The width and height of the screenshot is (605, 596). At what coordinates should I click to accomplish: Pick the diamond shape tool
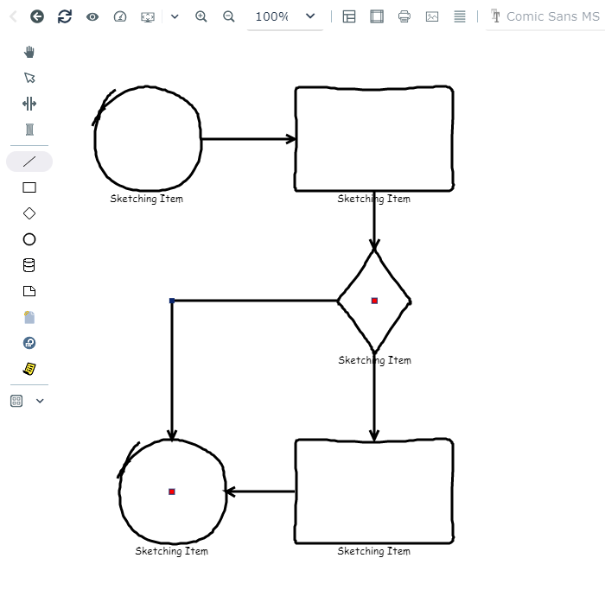(29, 213)
